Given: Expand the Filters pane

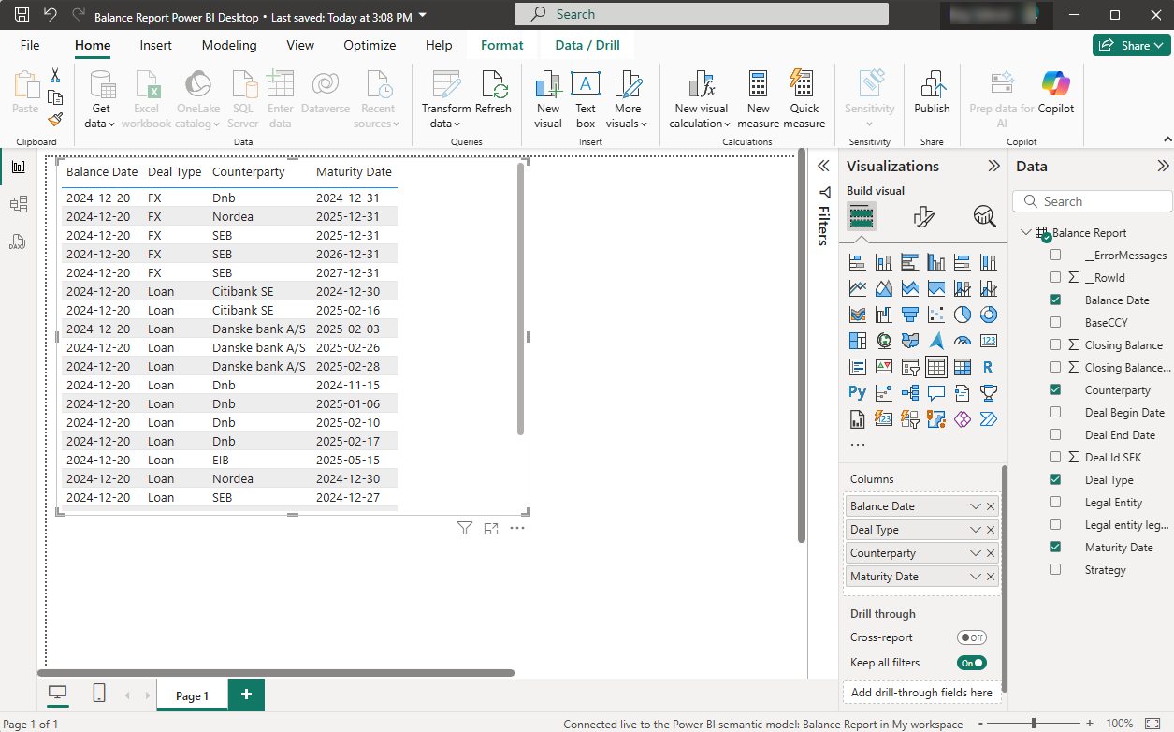Looking at the screenshot, I should pyautogui.click(x=823, y=166).
